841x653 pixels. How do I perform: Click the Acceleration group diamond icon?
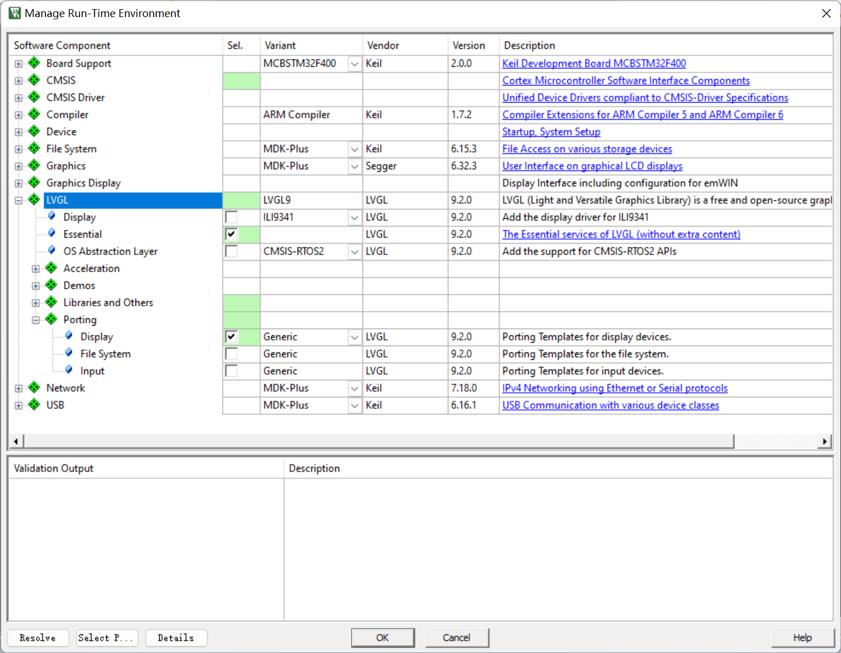tap(51, 268)
